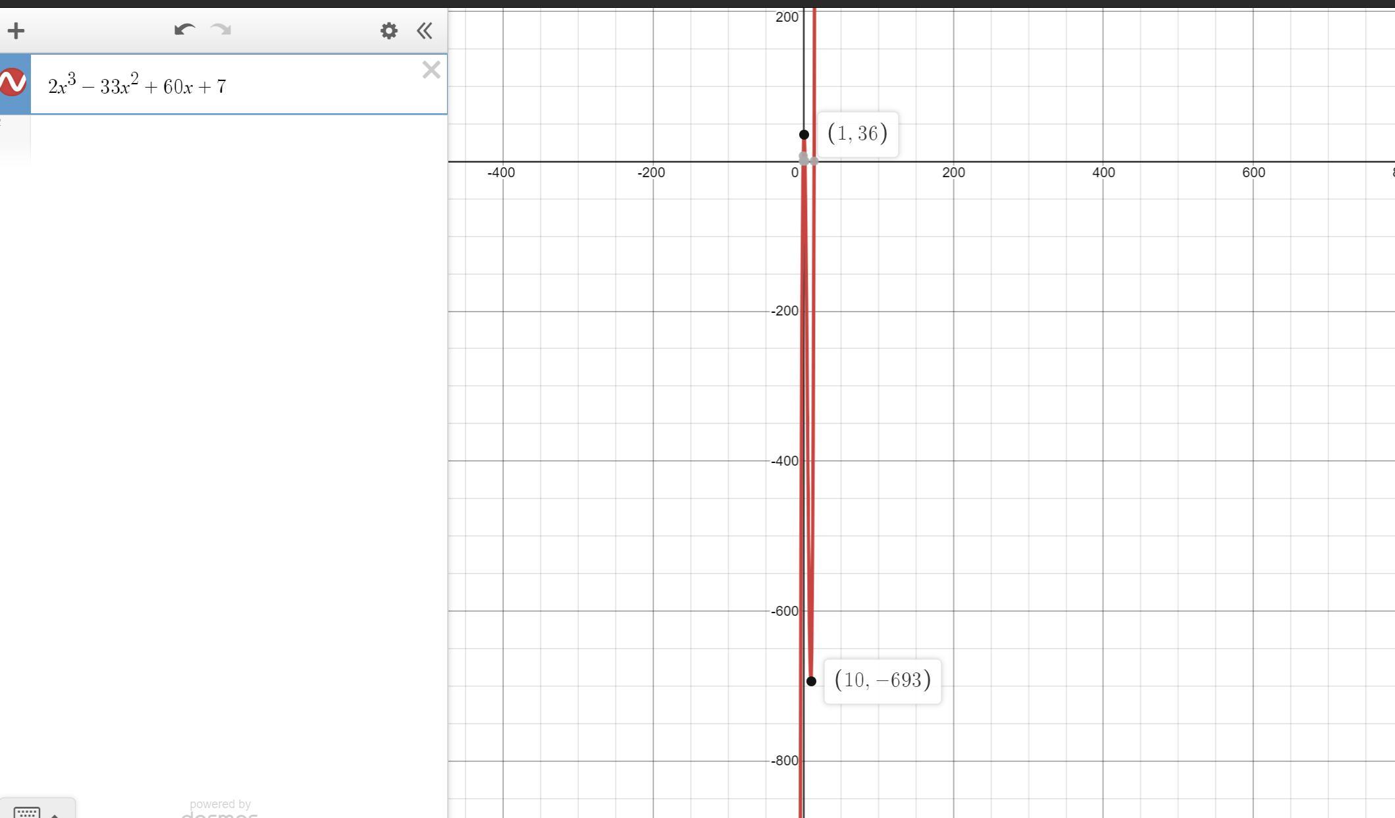Collapse the expression list panel
Image resolution: width=1395 pixels, height=818 pixels.
pyautogui.click(x=425, y=30)
